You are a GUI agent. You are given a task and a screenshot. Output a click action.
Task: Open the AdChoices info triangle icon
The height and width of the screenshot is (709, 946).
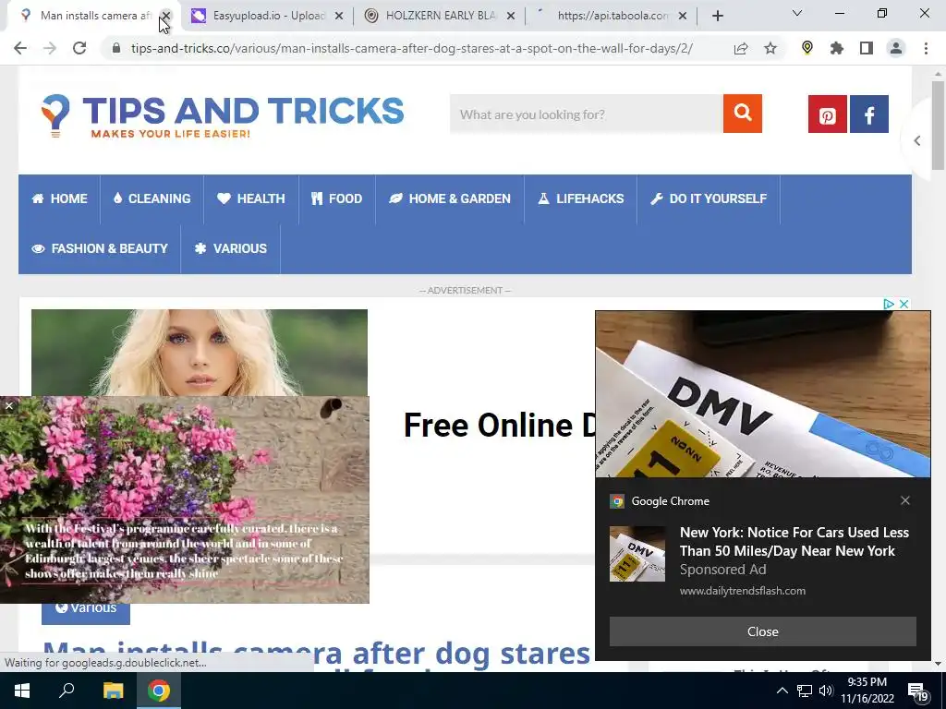889,304
